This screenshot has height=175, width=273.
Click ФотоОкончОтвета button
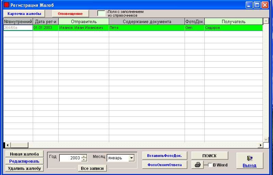click(164, 165)
